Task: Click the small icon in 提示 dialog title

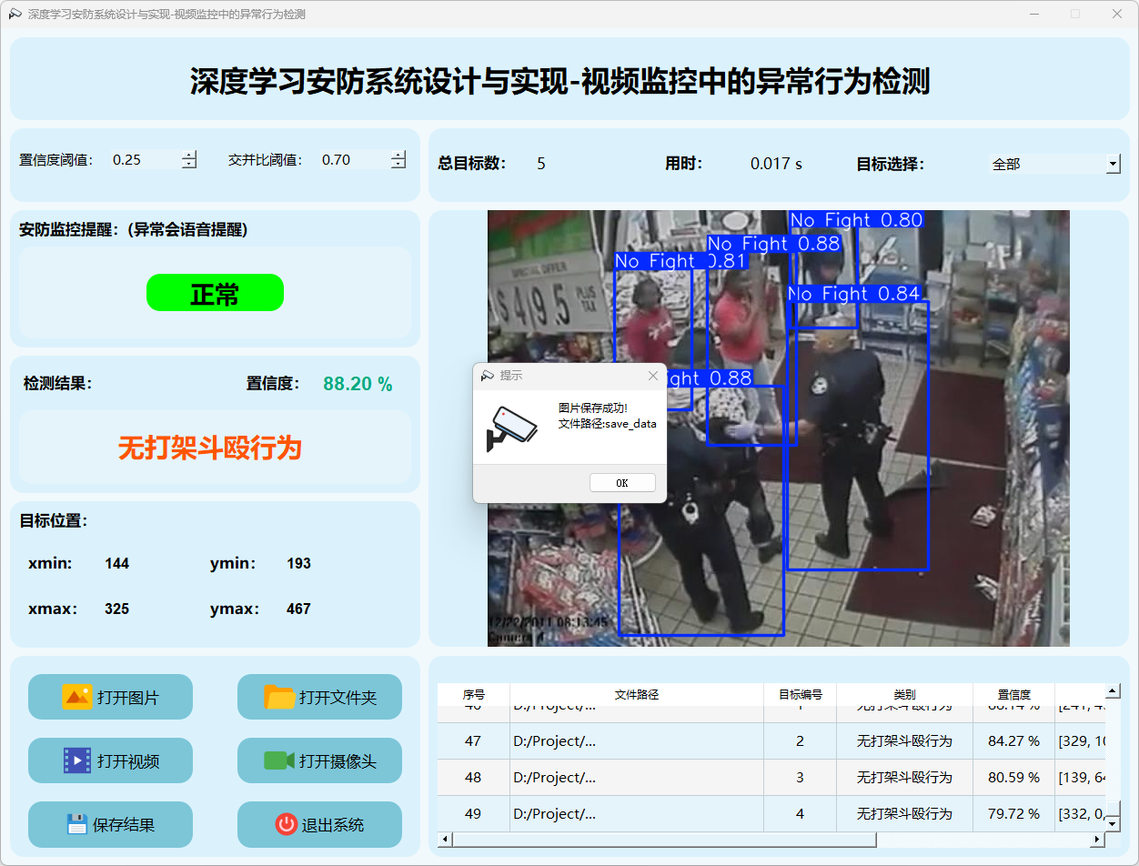Action: tap(488, 375)
